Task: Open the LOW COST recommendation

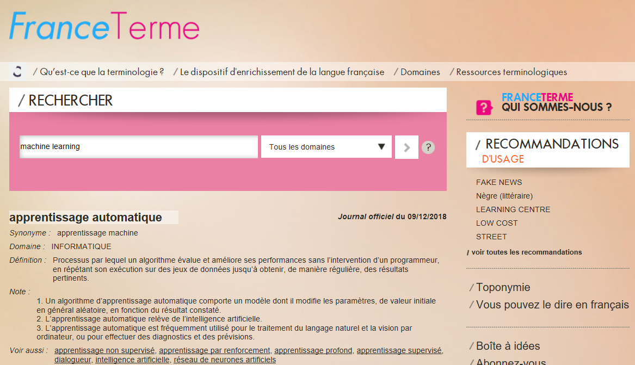Action: (x=496, y=223)
